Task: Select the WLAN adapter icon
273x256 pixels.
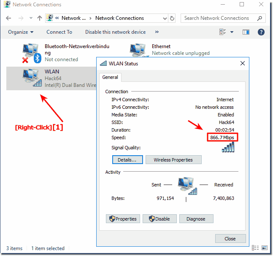Action: coord(32,78)
